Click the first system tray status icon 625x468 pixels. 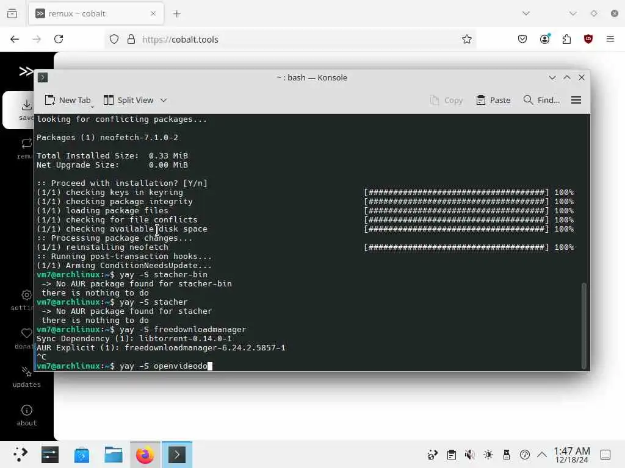tap(433, 455)
